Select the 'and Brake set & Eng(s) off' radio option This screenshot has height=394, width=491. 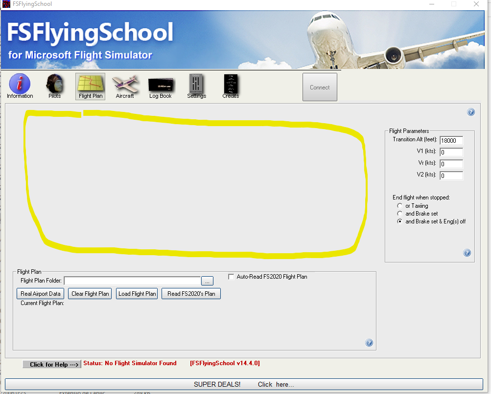399,221
